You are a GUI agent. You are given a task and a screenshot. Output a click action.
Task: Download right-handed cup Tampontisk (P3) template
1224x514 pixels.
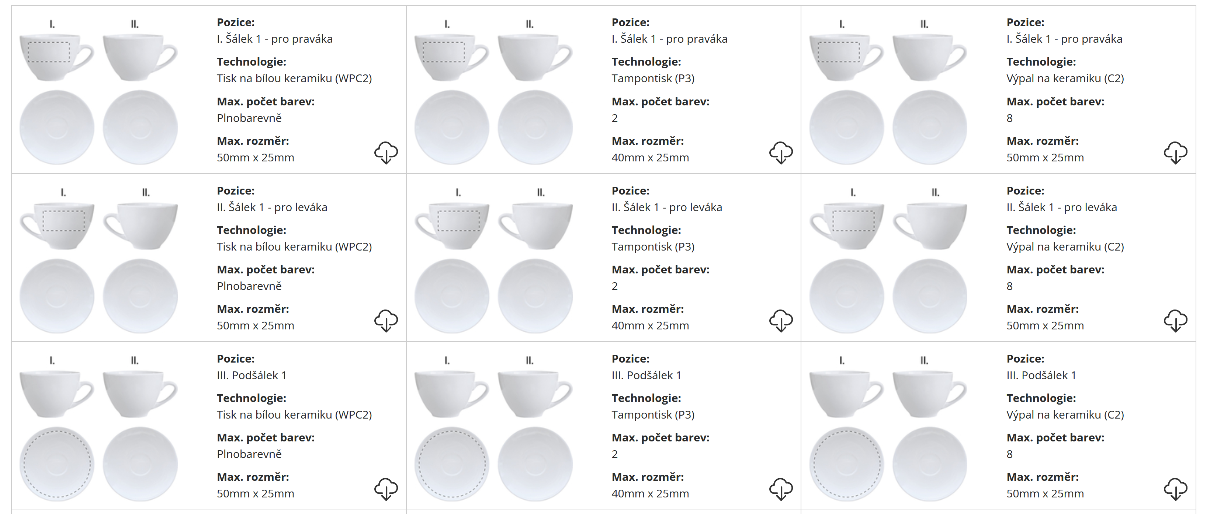tap(781, 152)
